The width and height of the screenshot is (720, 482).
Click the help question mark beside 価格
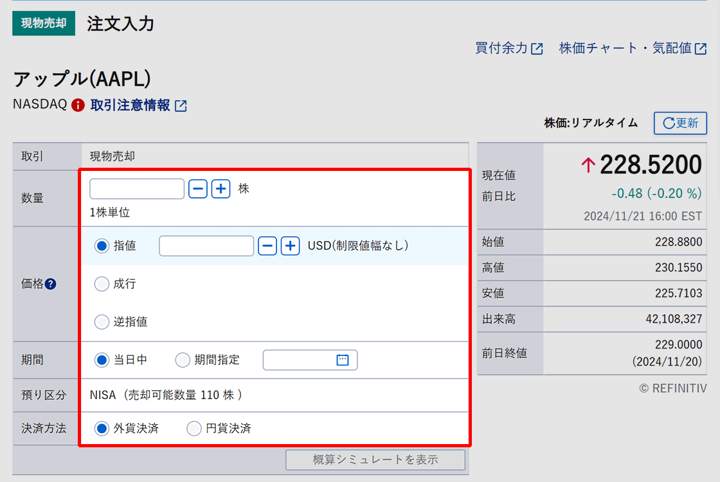tap(51, 284)
